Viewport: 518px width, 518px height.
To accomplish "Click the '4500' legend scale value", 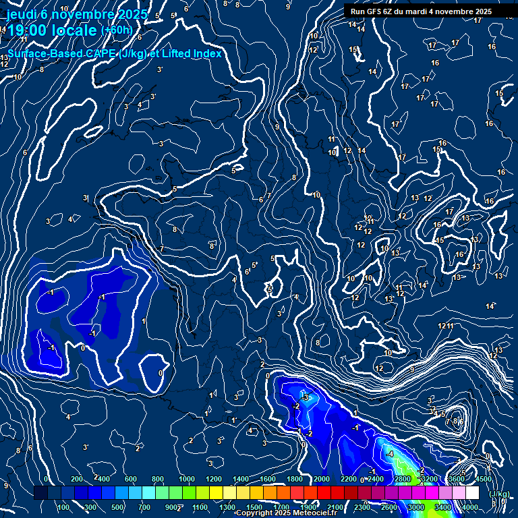I will tap(484, 479).
